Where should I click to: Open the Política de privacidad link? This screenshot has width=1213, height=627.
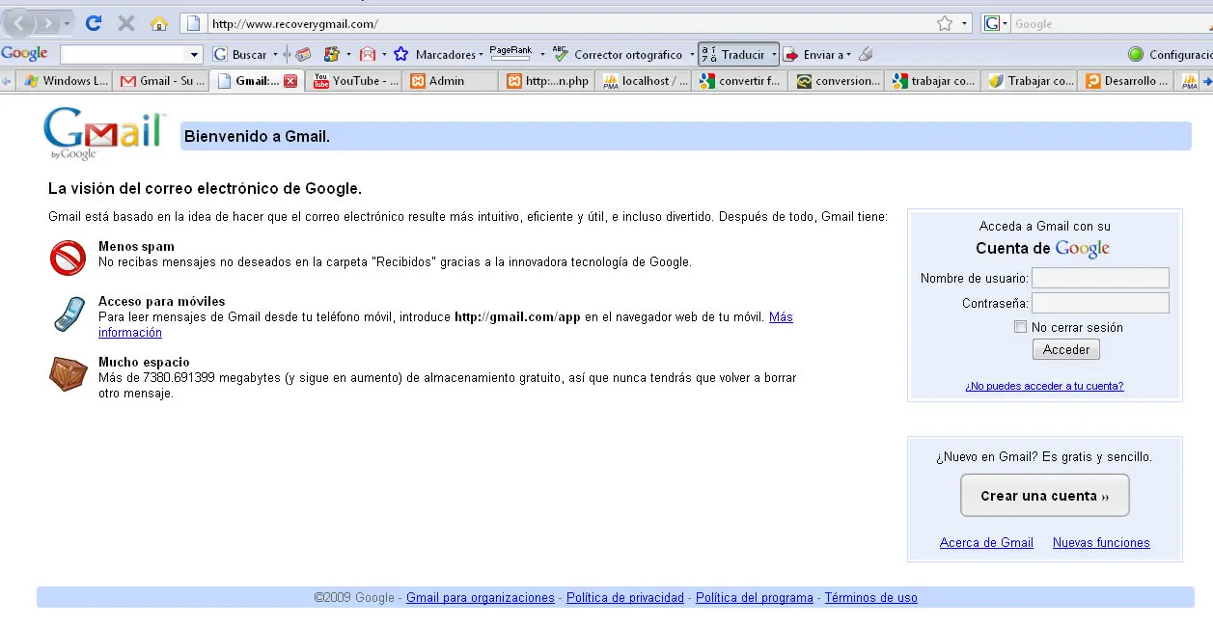(623, 597)
